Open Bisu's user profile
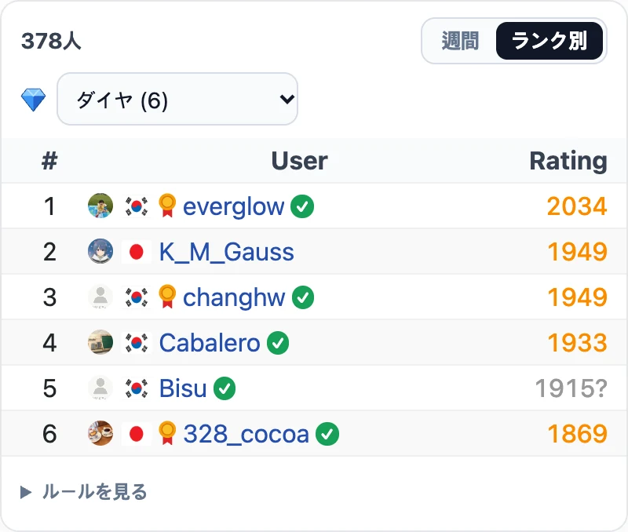 183,388
